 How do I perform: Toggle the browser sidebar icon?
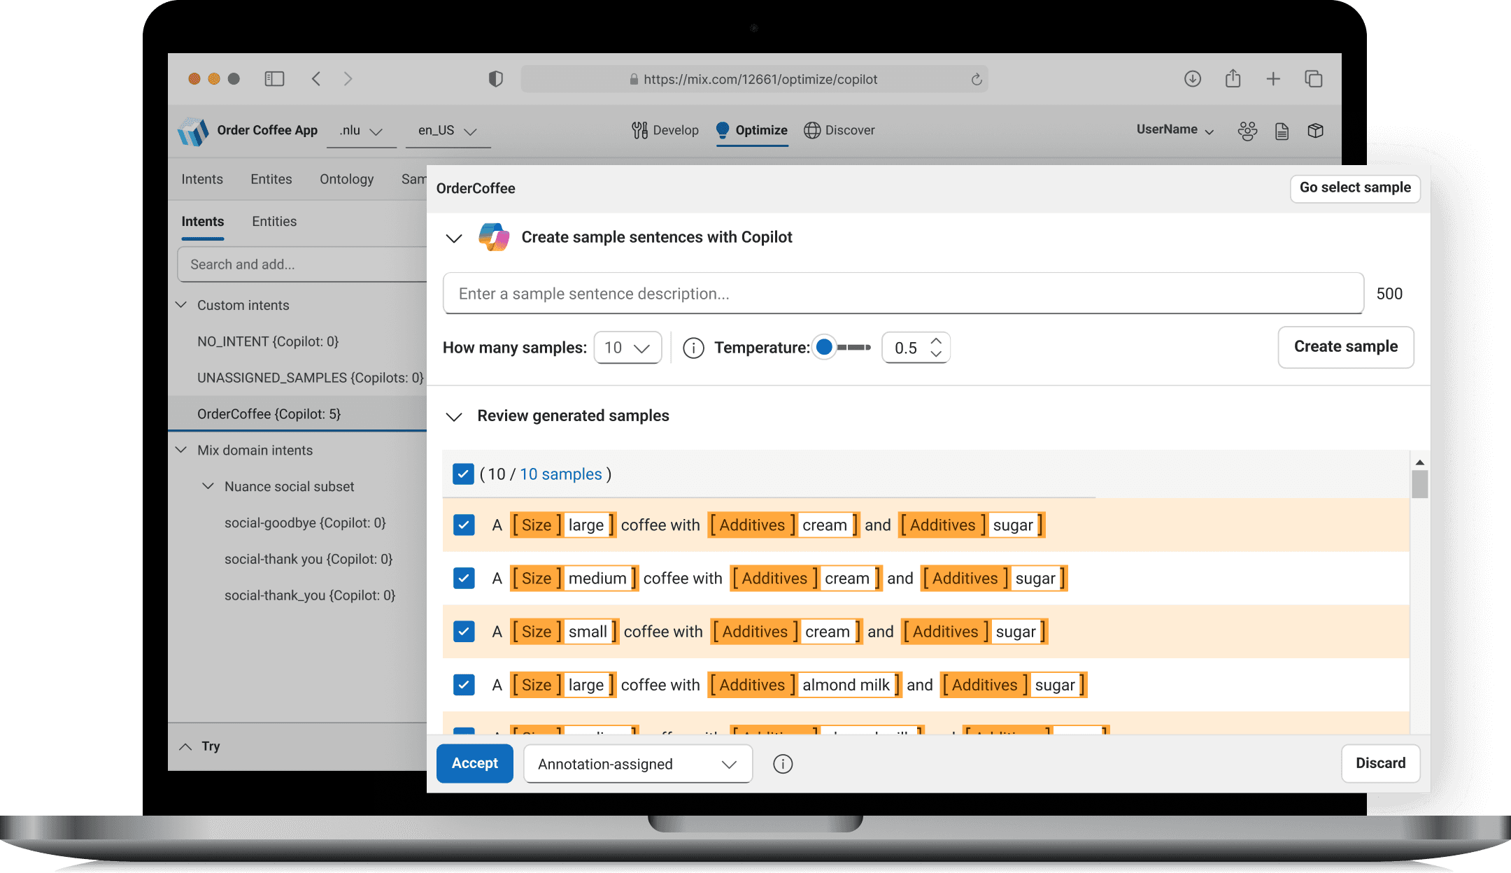274,79
